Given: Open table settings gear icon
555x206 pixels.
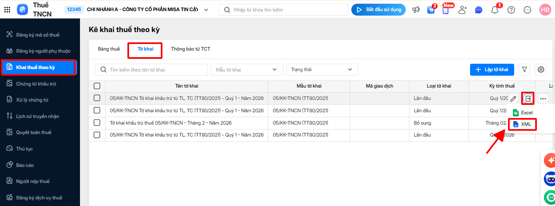Looking at the screenshot, I should tap(541, 70).
